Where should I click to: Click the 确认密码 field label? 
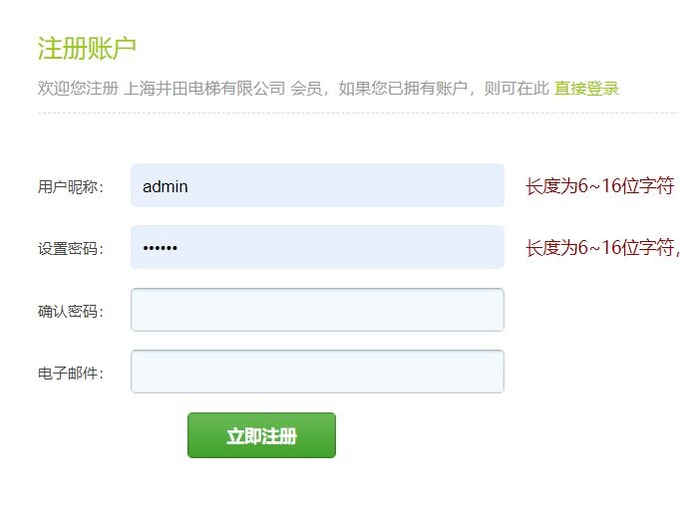pyautogui.click(x=70, y=312)
